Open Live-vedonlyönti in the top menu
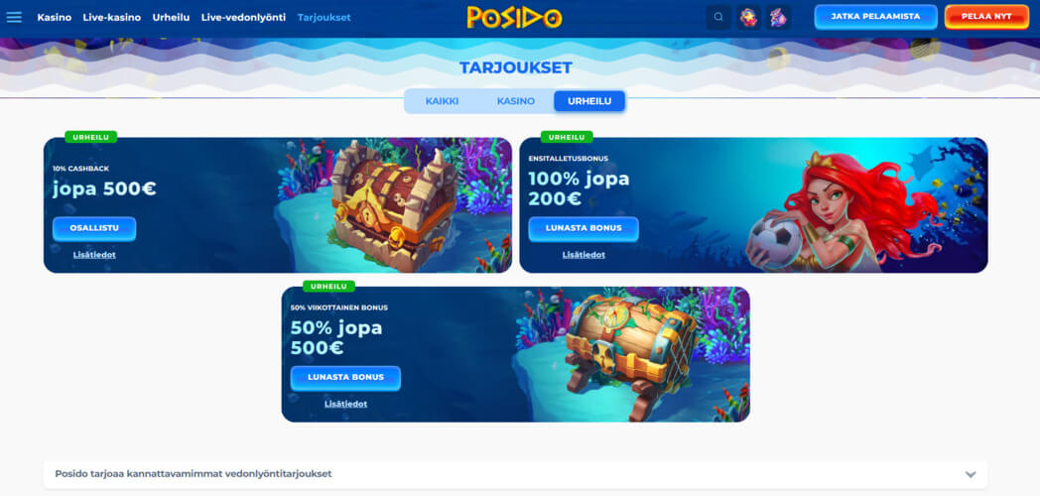 pos(243,17)
